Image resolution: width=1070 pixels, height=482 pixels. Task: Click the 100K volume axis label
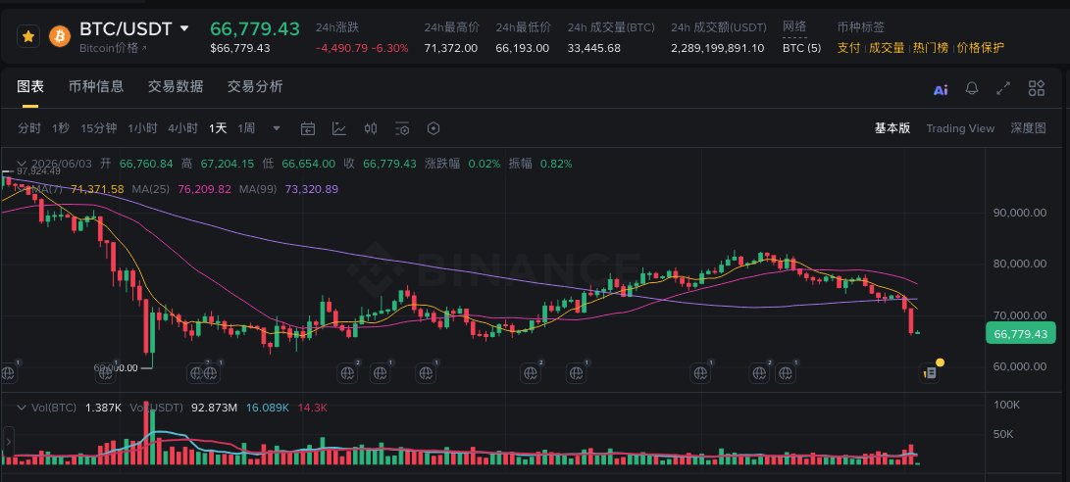point(1006,405)
